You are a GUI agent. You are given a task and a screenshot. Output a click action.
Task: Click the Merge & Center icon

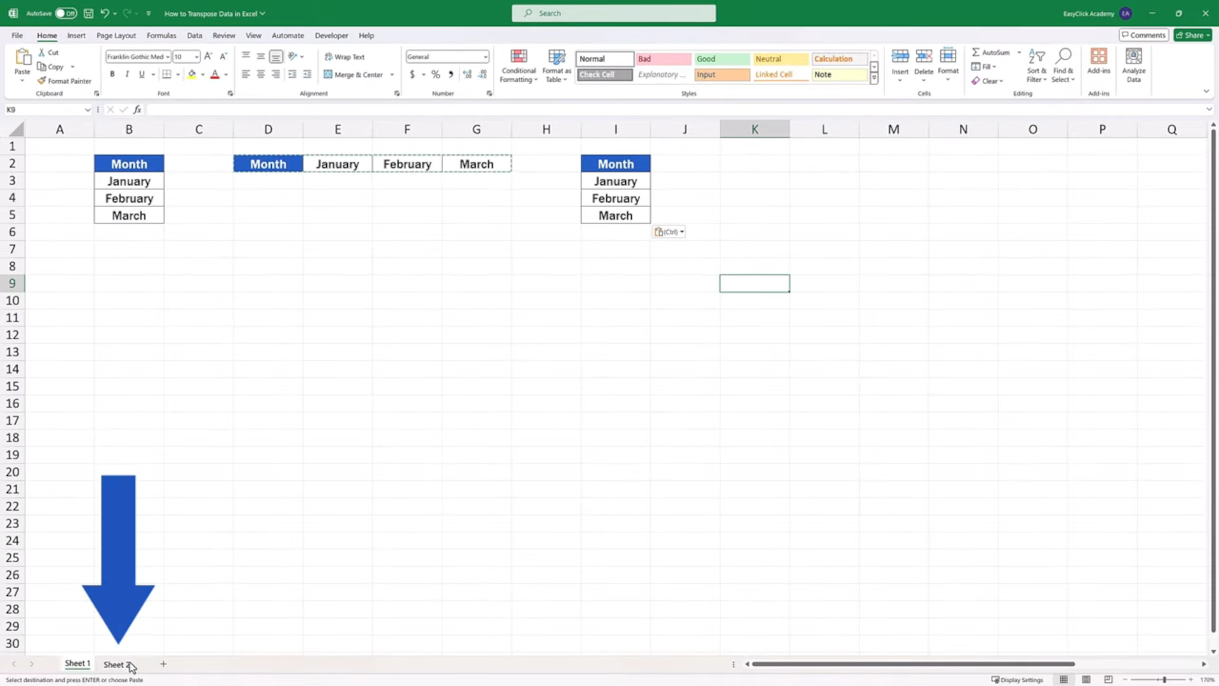point(328,74)
